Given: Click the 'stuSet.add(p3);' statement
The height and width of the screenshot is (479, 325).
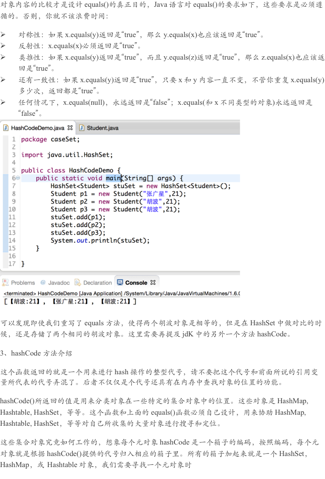Looking at the screenshot, I should pyautogui.click(x=78, y=233).
